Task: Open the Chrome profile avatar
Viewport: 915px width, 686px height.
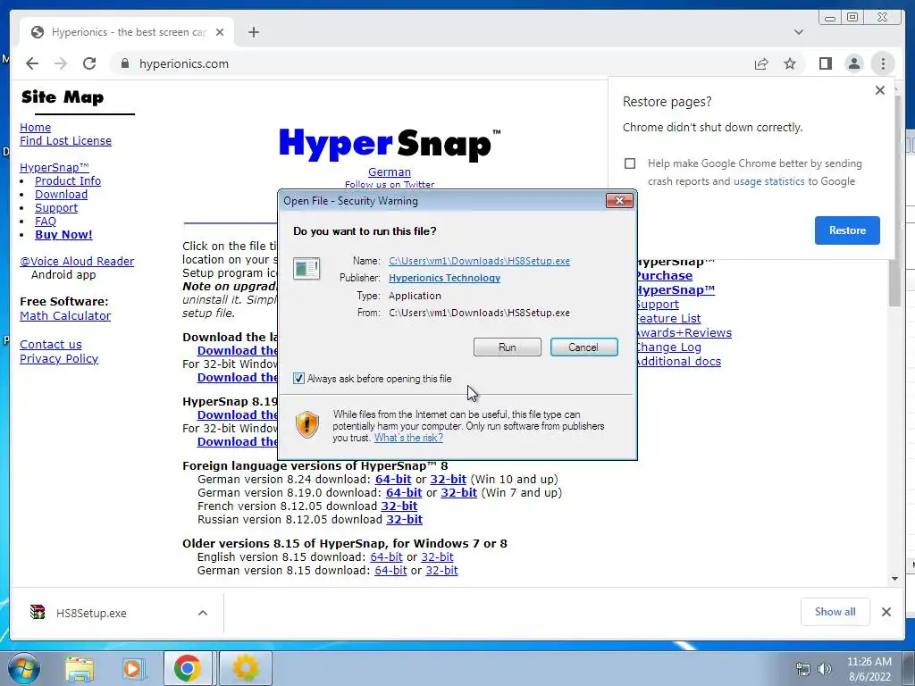Action: pyautogui.click(x=853, y=63)
